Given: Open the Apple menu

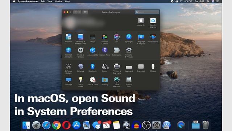Looking at the screenshot, I should point(14,1).
